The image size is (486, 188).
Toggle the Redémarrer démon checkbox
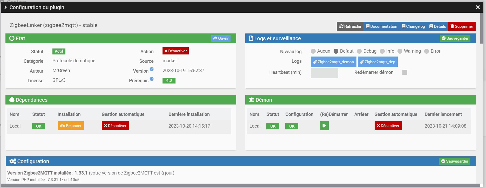click(405, 72)
